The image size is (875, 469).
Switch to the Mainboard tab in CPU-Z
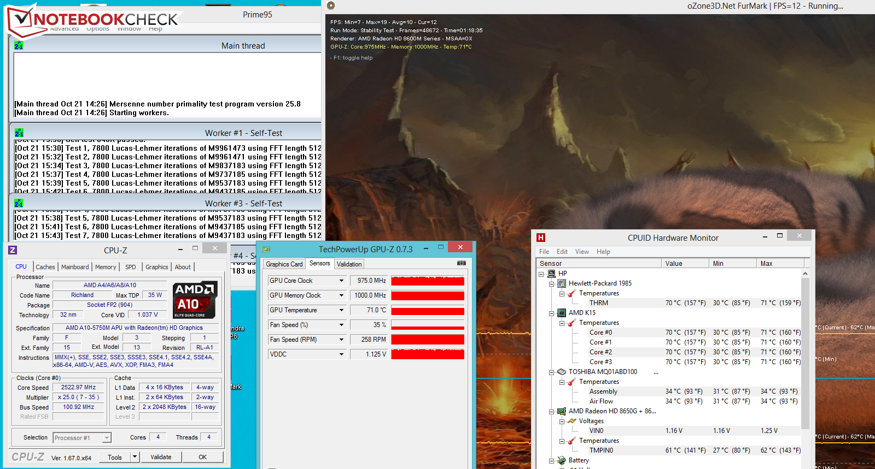tap(75, 267)
